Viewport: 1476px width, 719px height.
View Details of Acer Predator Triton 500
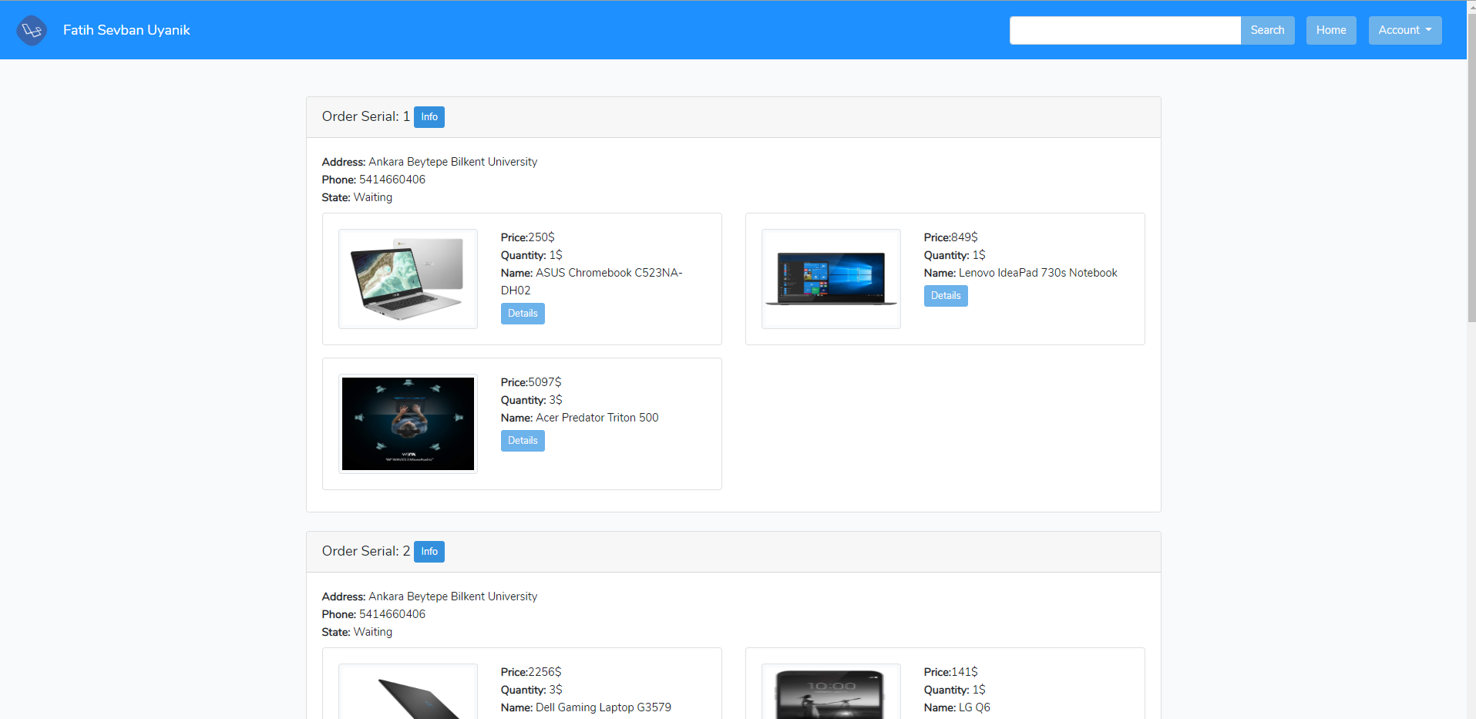click(x=523, y=441)
